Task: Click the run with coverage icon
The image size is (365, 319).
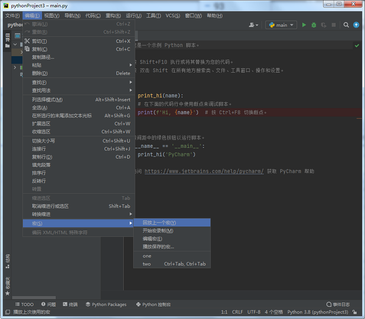Action: pyautogui.click(x=323, y=25)
